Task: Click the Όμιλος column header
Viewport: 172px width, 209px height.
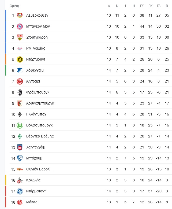Action: click(14, 6)
